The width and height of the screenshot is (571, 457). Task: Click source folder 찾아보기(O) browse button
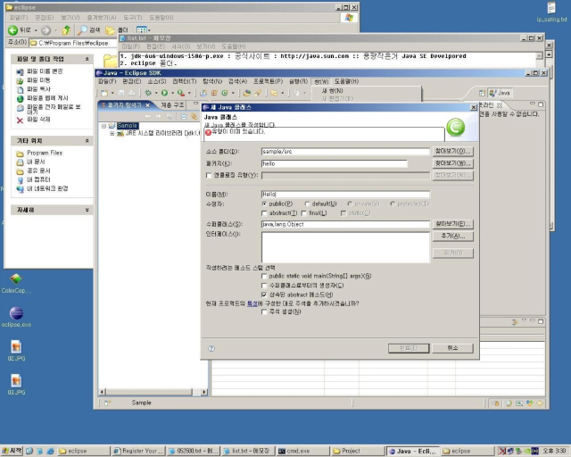[453, 151]
